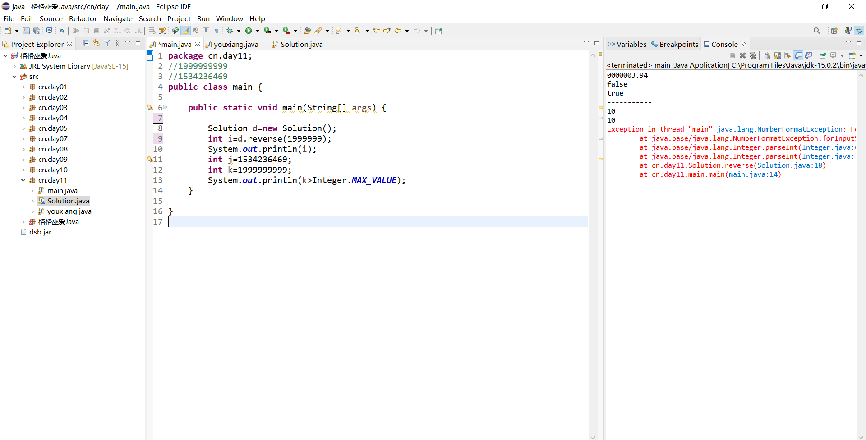The width and height of the screenshot is (866, 440).
Task: Expand JRE System Library node
Action: pos(14,66)
